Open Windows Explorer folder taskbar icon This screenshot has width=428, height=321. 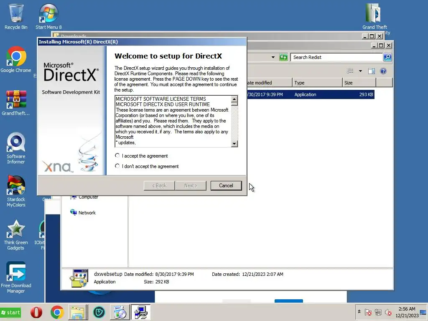78,312
